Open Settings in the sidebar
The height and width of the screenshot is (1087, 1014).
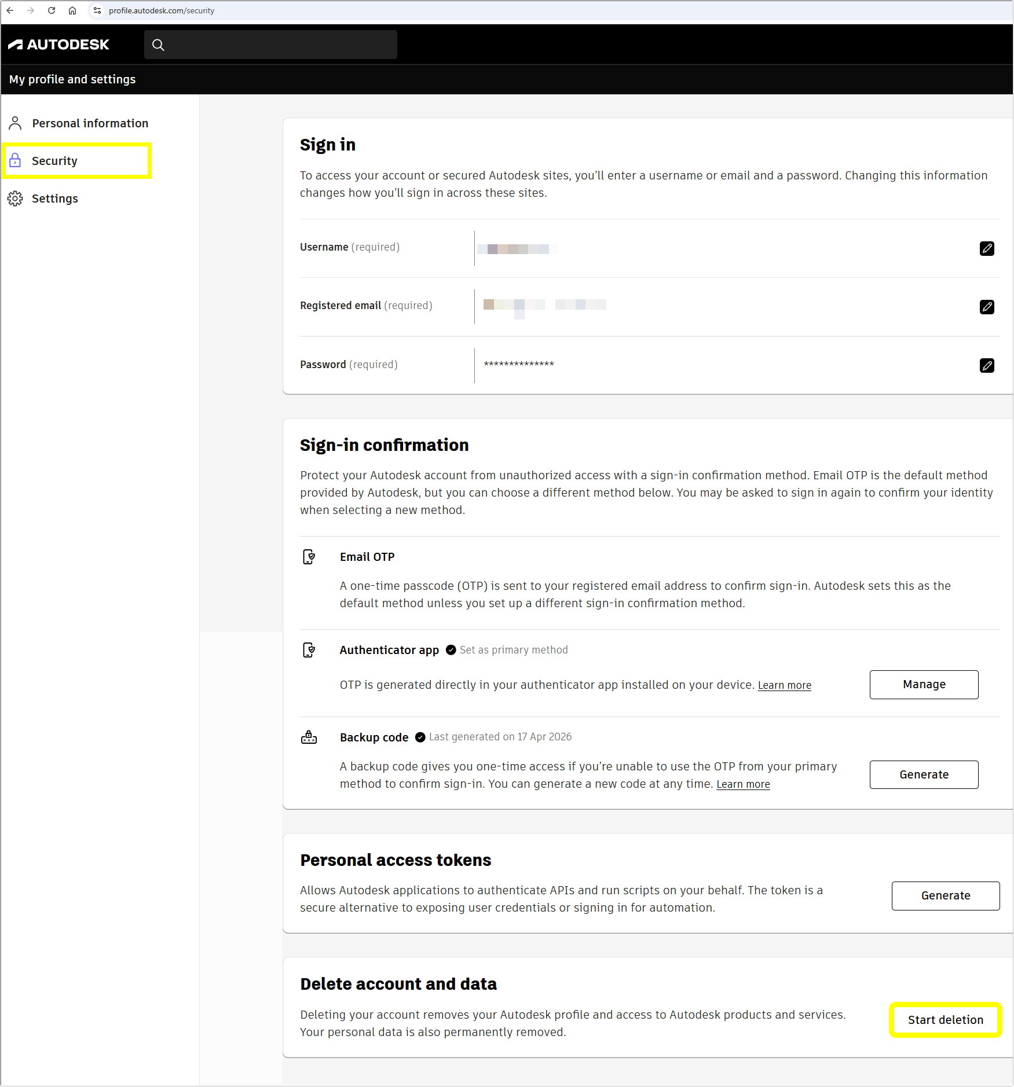coord(43,199)
